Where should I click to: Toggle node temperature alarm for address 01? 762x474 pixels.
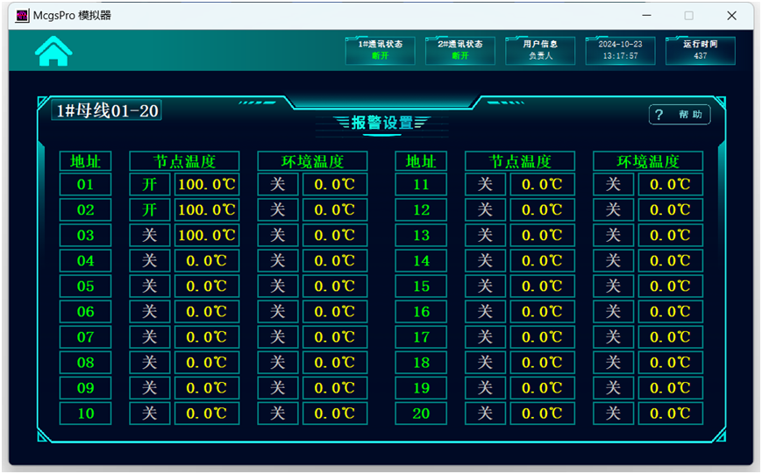150,185
